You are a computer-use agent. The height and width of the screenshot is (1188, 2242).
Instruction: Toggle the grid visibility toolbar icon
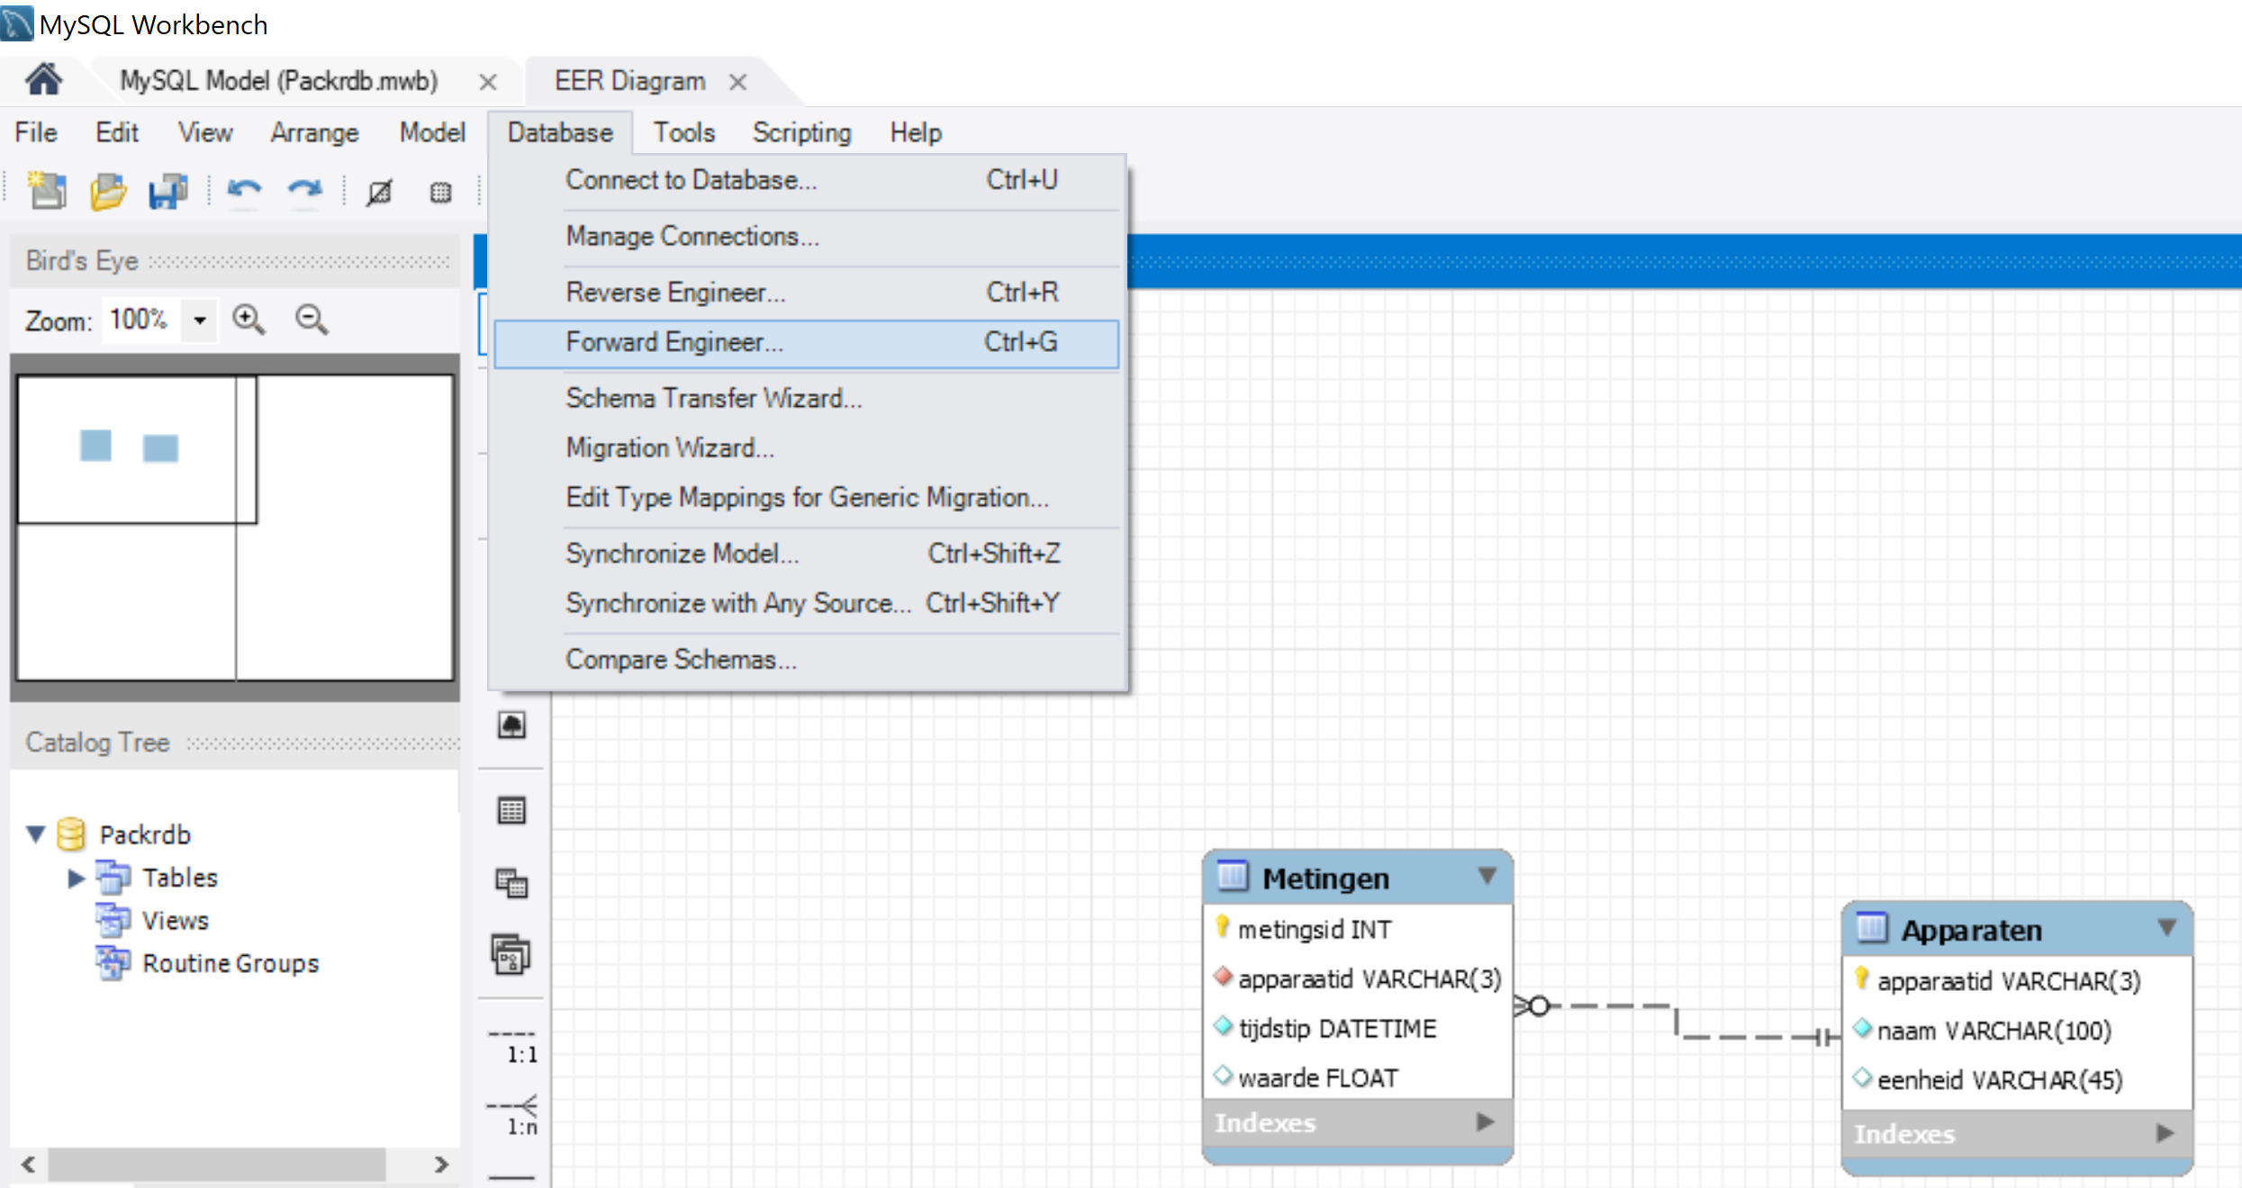tap(379, 192)
